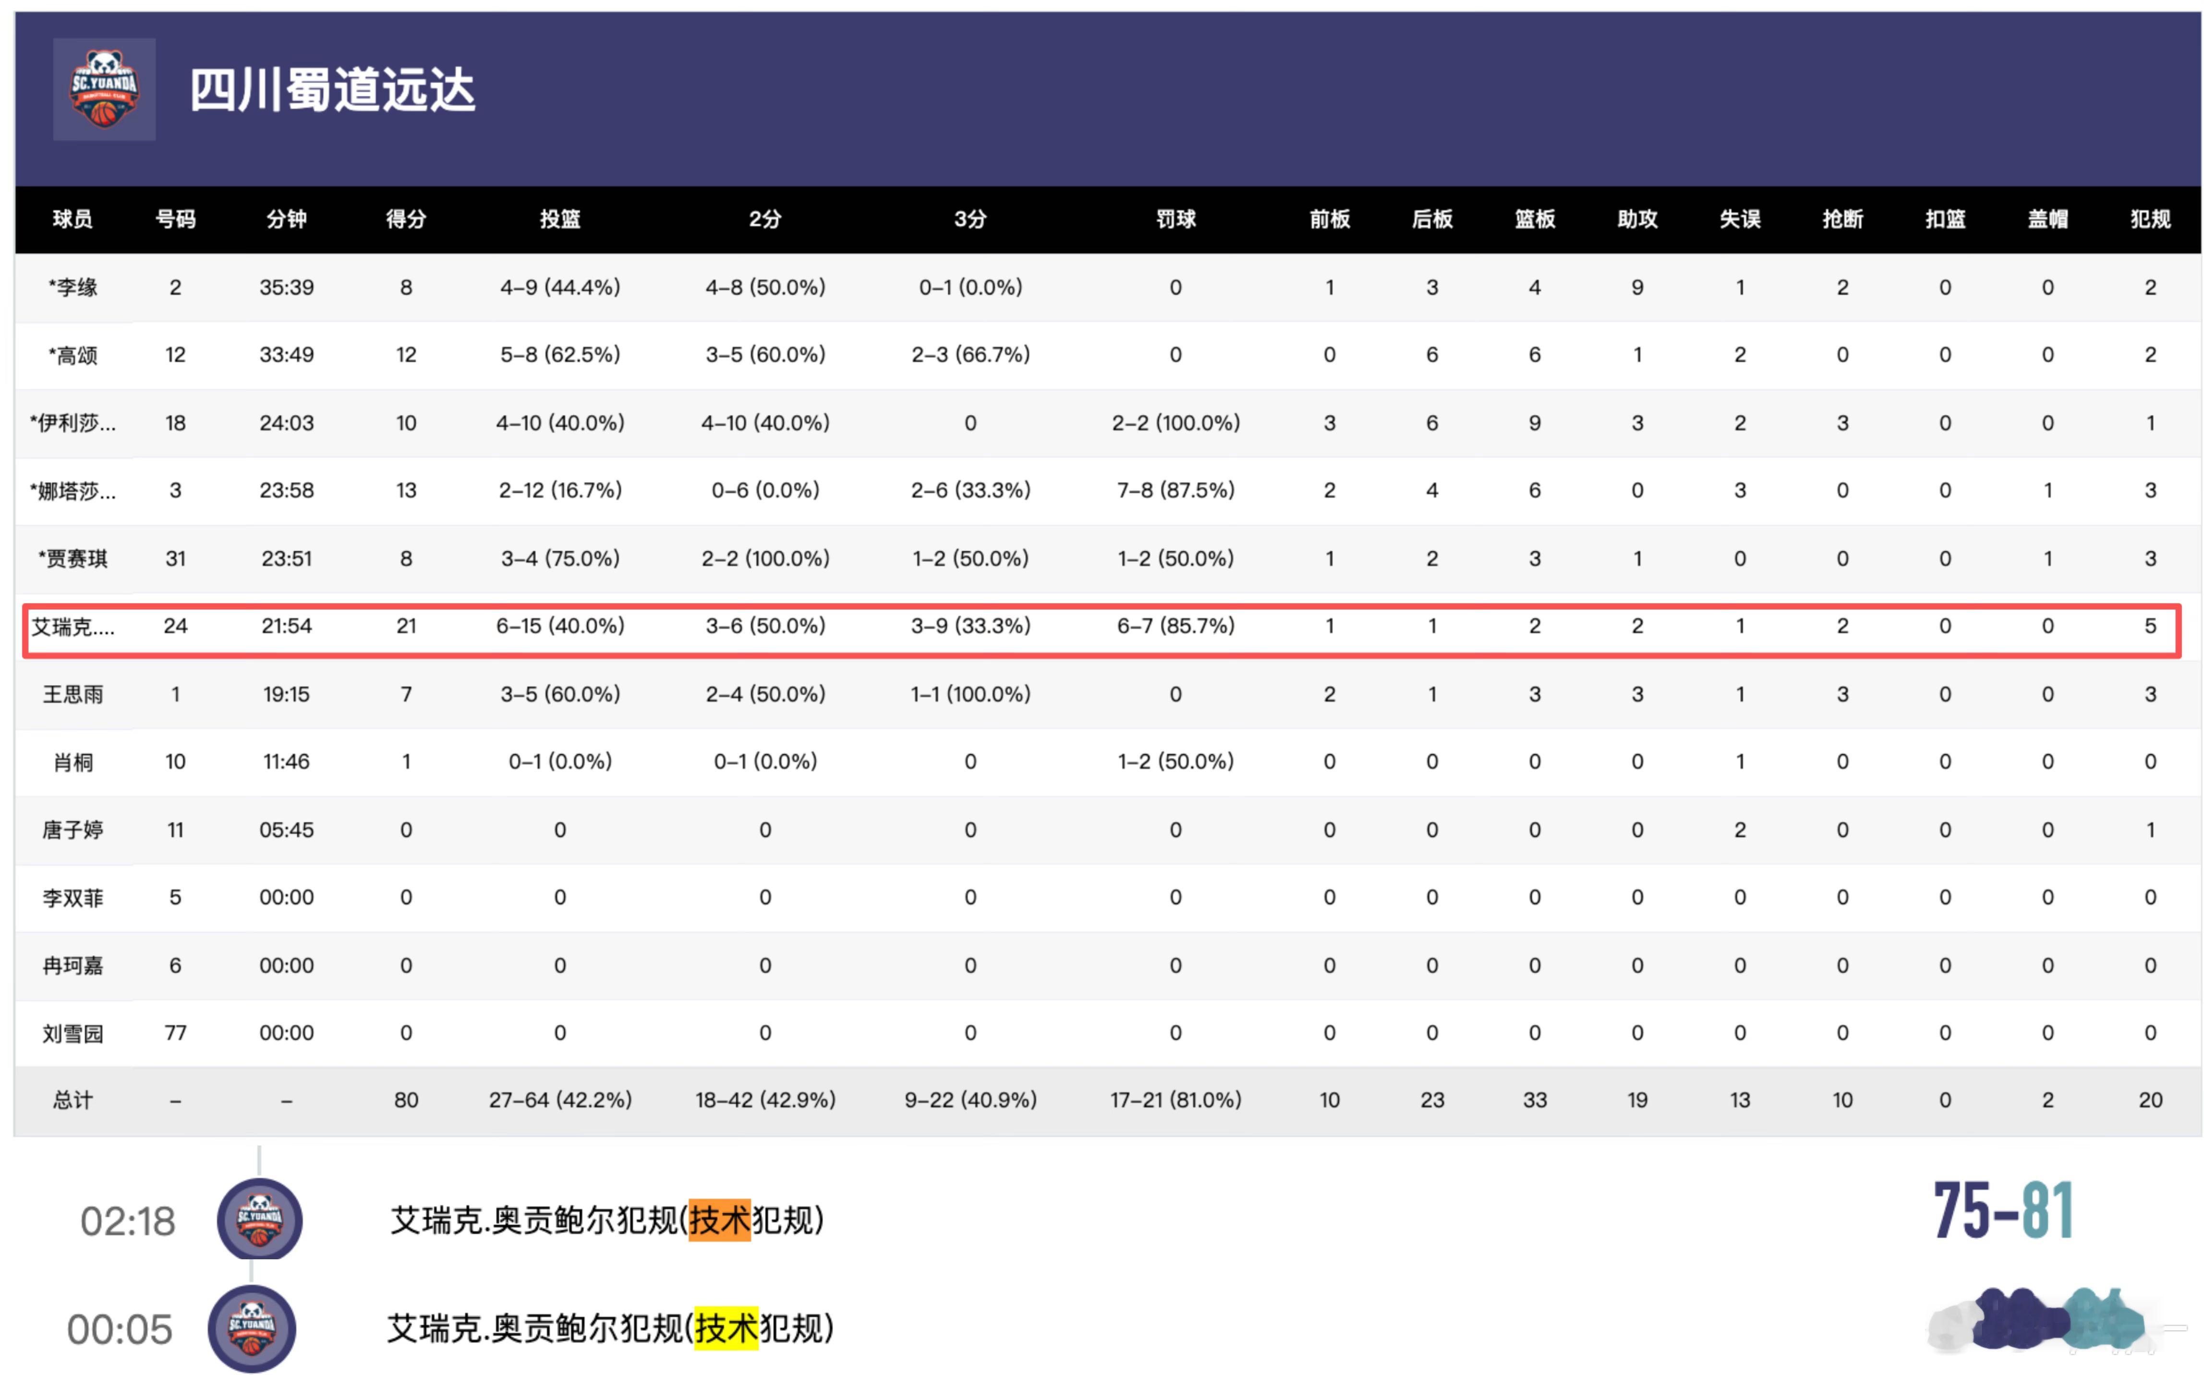
Task: Click the 球员 column header
Action: click(x=72, y=219)
